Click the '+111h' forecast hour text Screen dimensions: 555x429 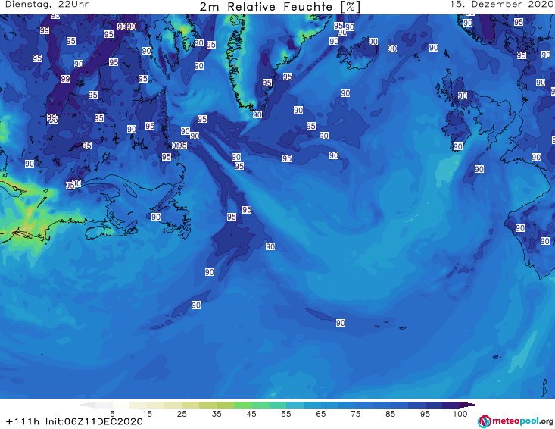click(23, 421)
